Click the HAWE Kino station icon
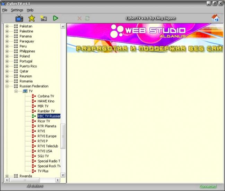 click(34, 101)
